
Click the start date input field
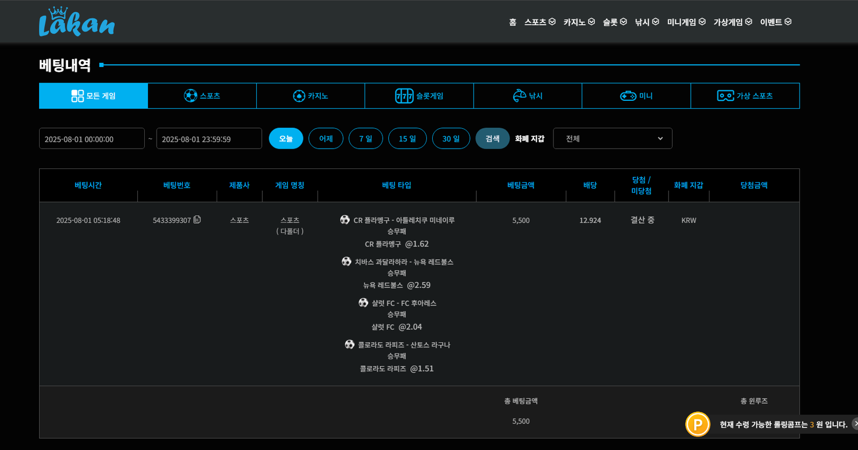click(92, 139)
